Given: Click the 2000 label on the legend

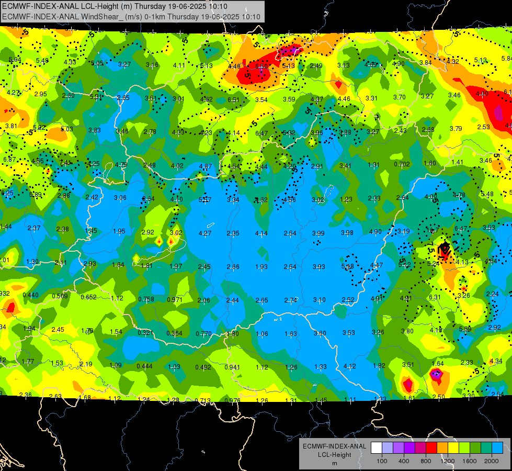Looking at the screenshot, I should click(492, 461).
